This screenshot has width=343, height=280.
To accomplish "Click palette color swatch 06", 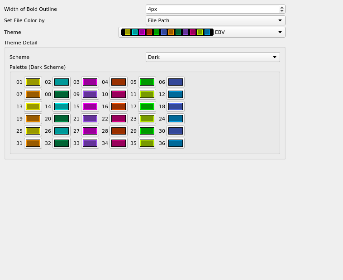I will (176, 82).
